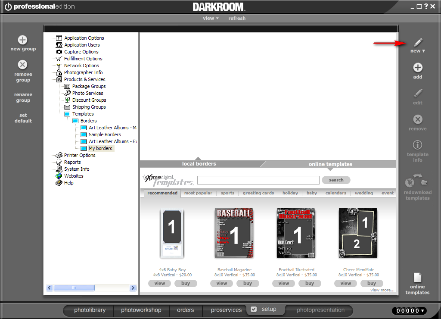The image size is (441, 319).
Task: Open the new pencil dropdown
Action: 418,46
